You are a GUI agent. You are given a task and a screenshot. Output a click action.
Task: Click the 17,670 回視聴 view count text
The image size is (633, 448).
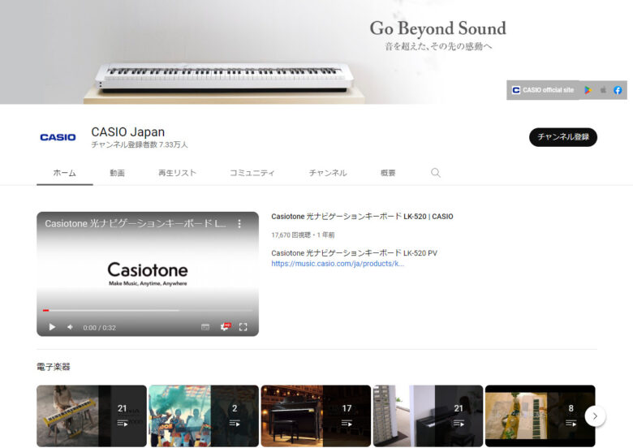pyautogui.click(x=291, y=235)
